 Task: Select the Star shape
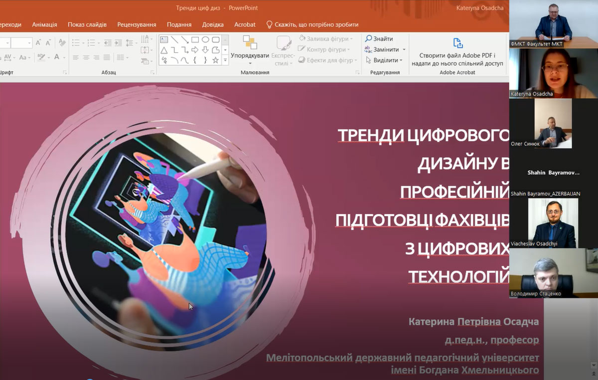[x=216, y=60]
